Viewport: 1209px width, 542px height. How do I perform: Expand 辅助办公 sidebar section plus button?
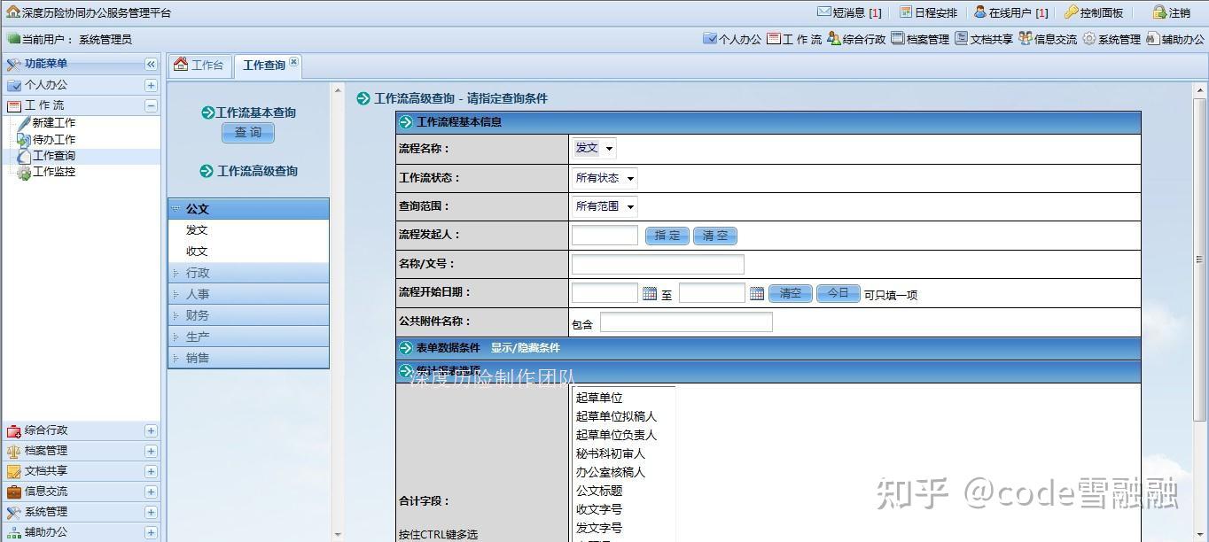(151, 533)
